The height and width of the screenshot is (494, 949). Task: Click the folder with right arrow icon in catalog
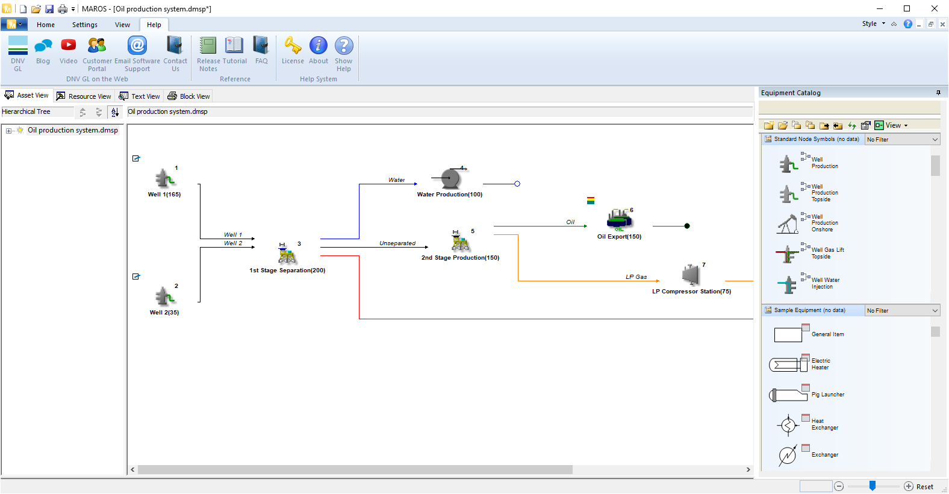click(824, 125)
